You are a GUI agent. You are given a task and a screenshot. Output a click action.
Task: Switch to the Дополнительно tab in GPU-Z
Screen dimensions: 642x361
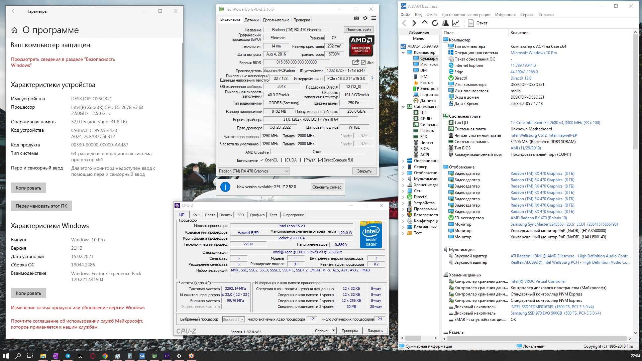(x=276, y=20)
